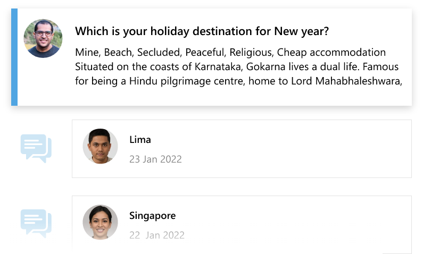The image size is (423, 254).
Task: Click the word Religious in tags
Action: point(252,52)
